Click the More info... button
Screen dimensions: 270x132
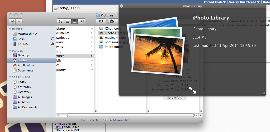174,98
